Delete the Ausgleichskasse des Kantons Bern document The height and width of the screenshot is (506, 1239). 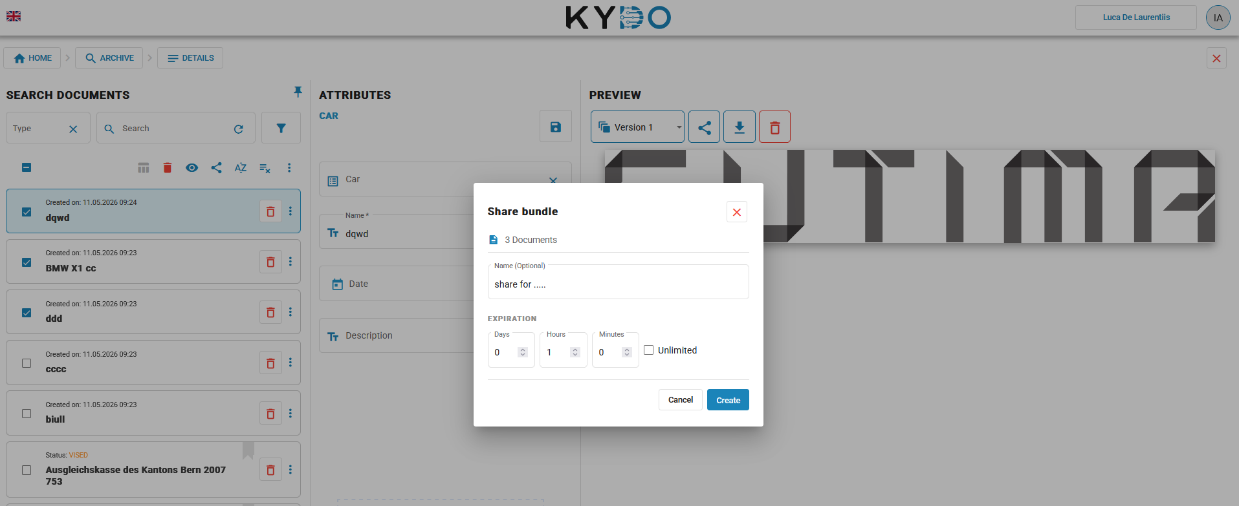pos(270,470)
